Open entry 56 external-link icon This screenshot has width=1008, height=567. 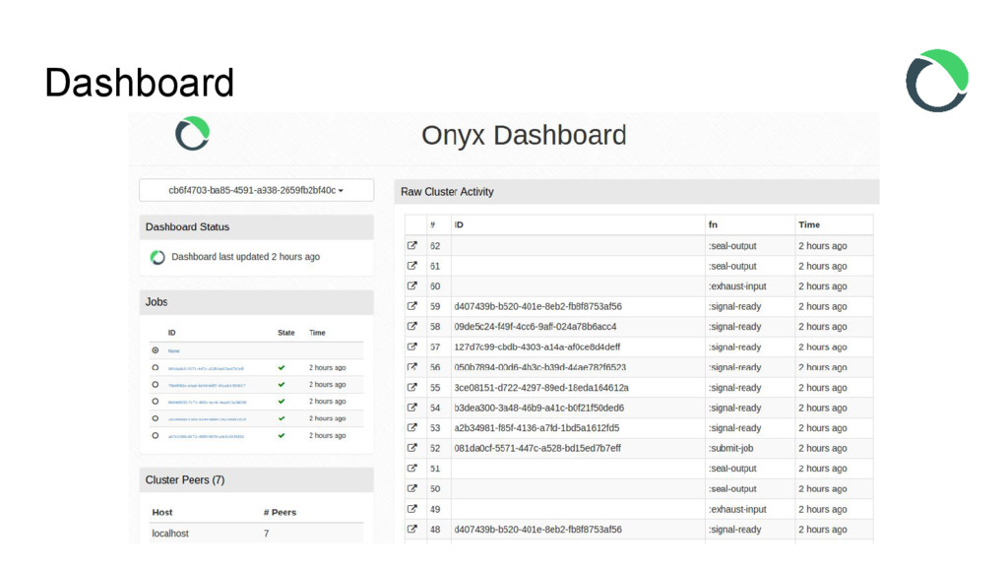tap(412, 367)
